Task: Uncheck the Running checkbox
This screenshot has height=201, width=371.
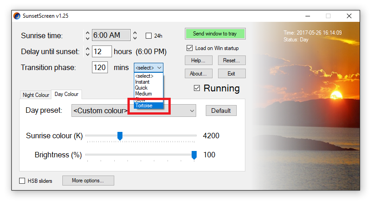Action: point(197,88)
